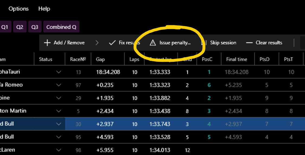Select the gap cell +1.935

[105, 98]
